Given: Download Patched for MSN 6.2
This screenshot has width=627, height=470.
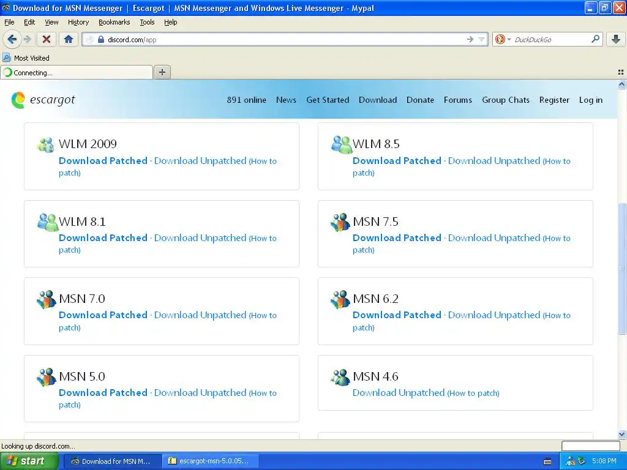Looking at the screenshot, I should pyautogui.click(x=397, y=315).
